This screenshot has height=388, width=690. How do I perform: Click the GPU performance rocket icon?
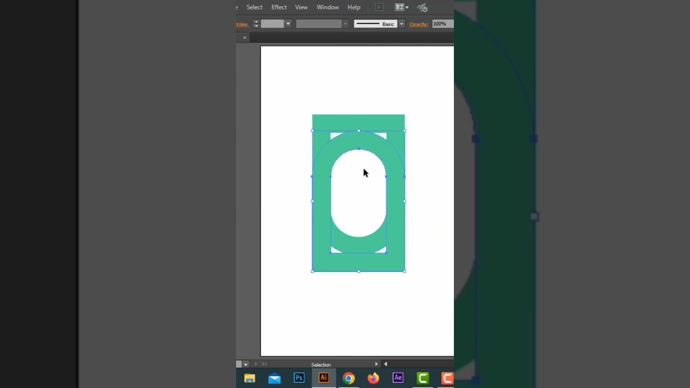[423, 7]
